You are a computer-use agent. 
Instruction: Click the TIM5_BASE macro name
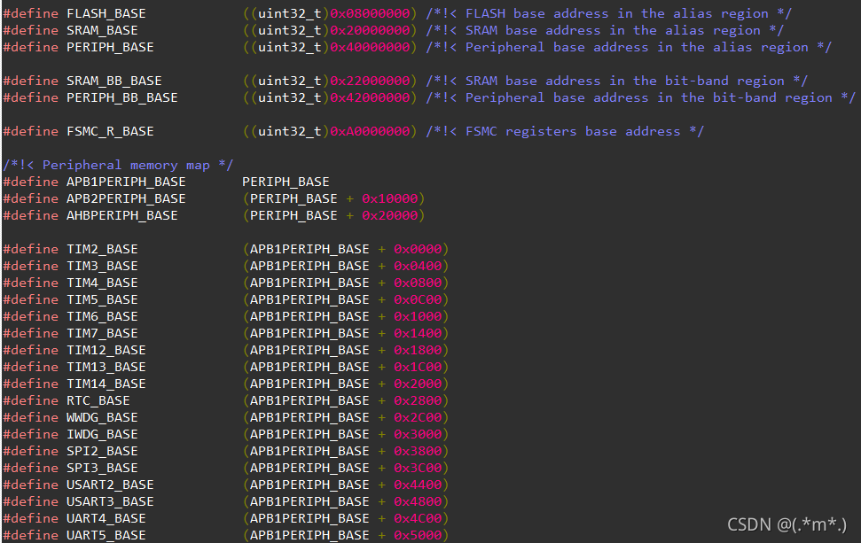[102, 300]
